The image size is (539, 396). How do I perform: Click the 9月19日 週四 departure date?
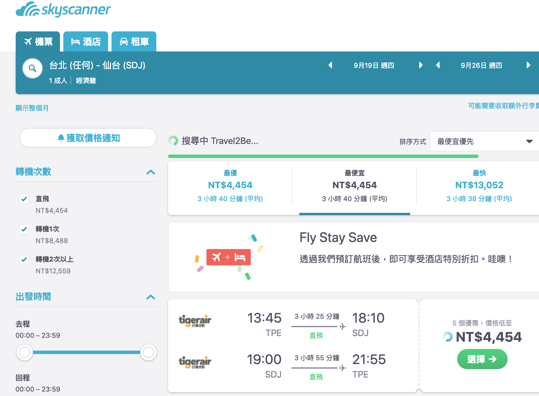[x=374, y=65]
